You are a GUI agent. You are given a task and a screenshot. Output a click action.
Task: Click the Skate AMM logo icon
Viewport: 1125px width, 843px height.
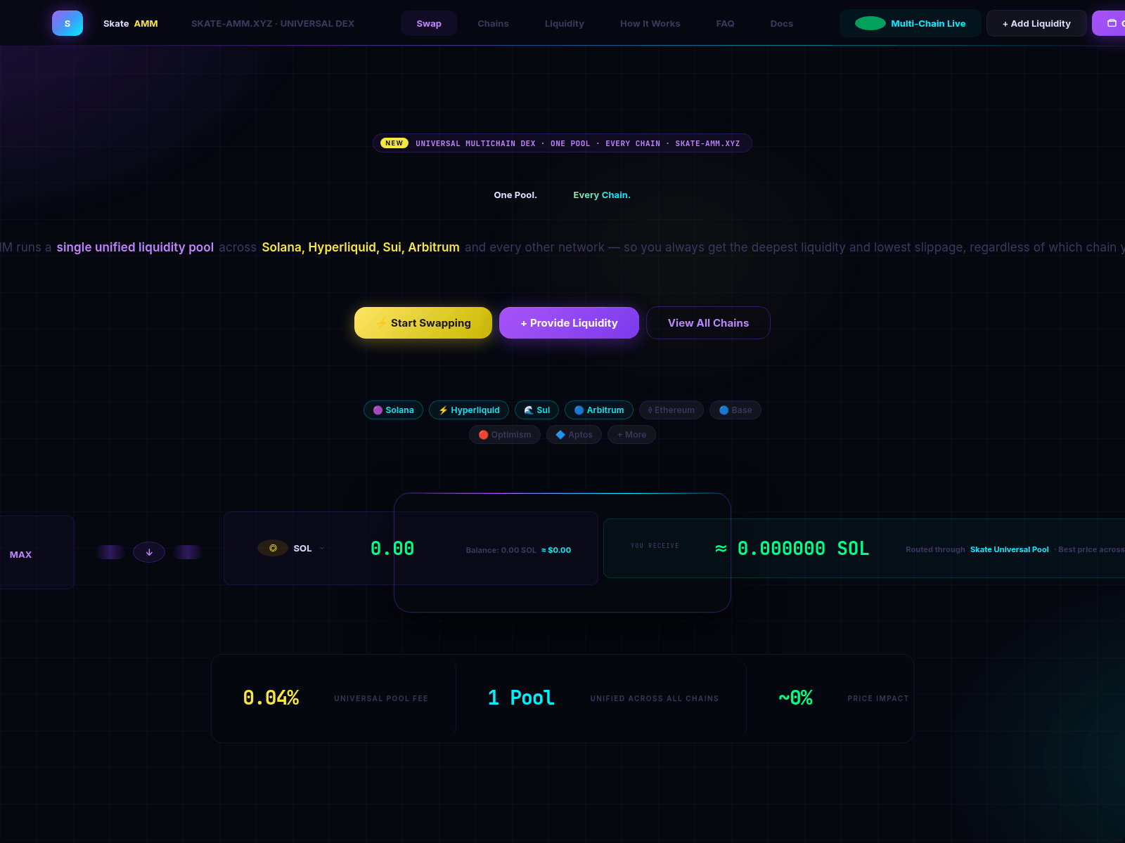click(x=67, y=23)
